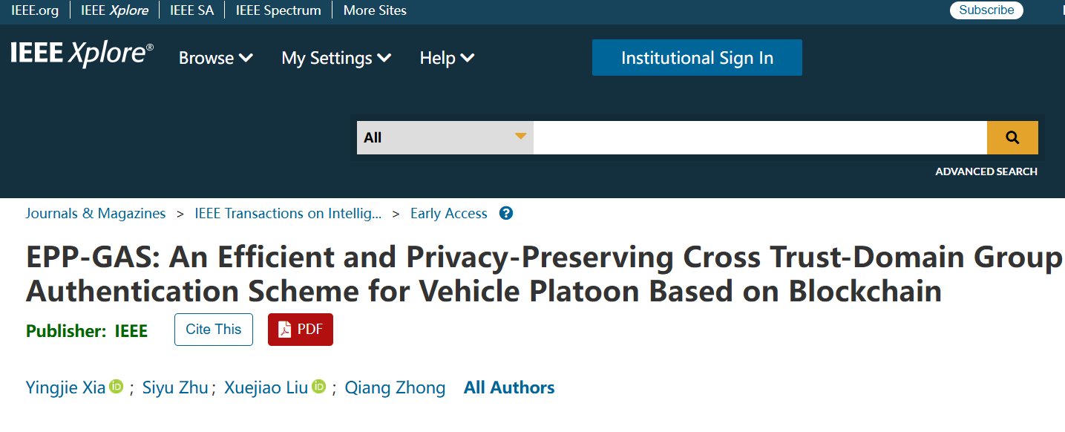This screenshot has height=432, width=1065.
Task: Click the Cite This button
Action: pyautogui.click(x=214, y=330)
